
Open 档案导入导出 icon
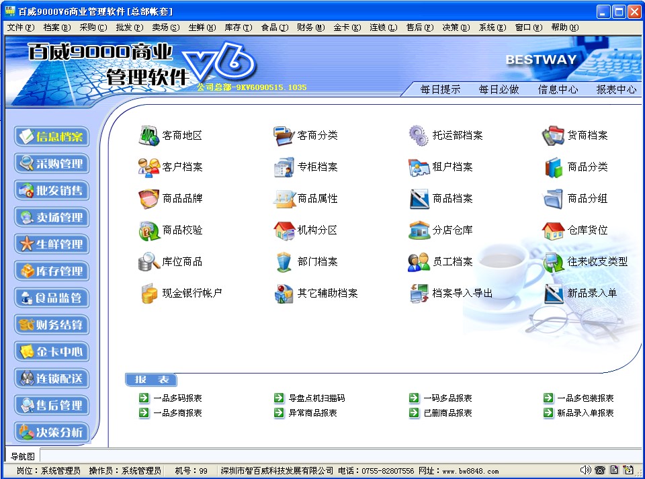(419, 294)
